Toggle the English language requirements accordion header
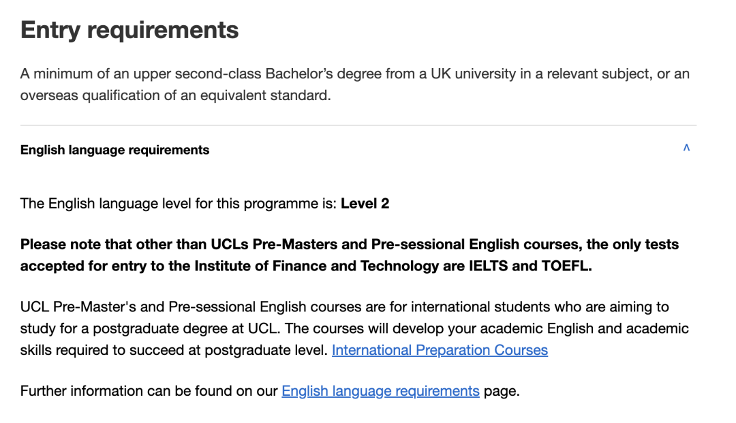The height and width of the screenshot is (423, 736). point(358,150)
